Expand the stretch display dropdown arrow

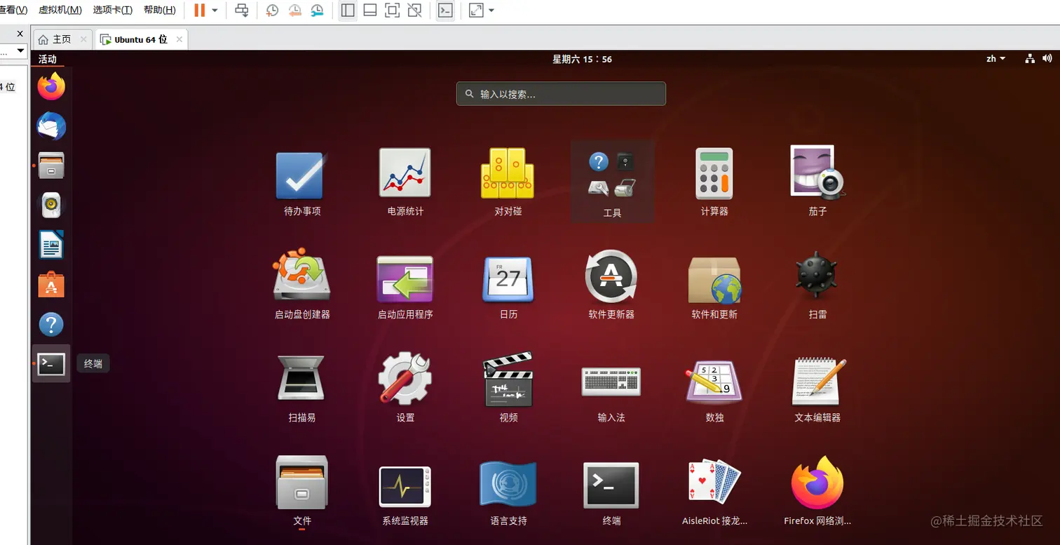[x=491, y=11]
